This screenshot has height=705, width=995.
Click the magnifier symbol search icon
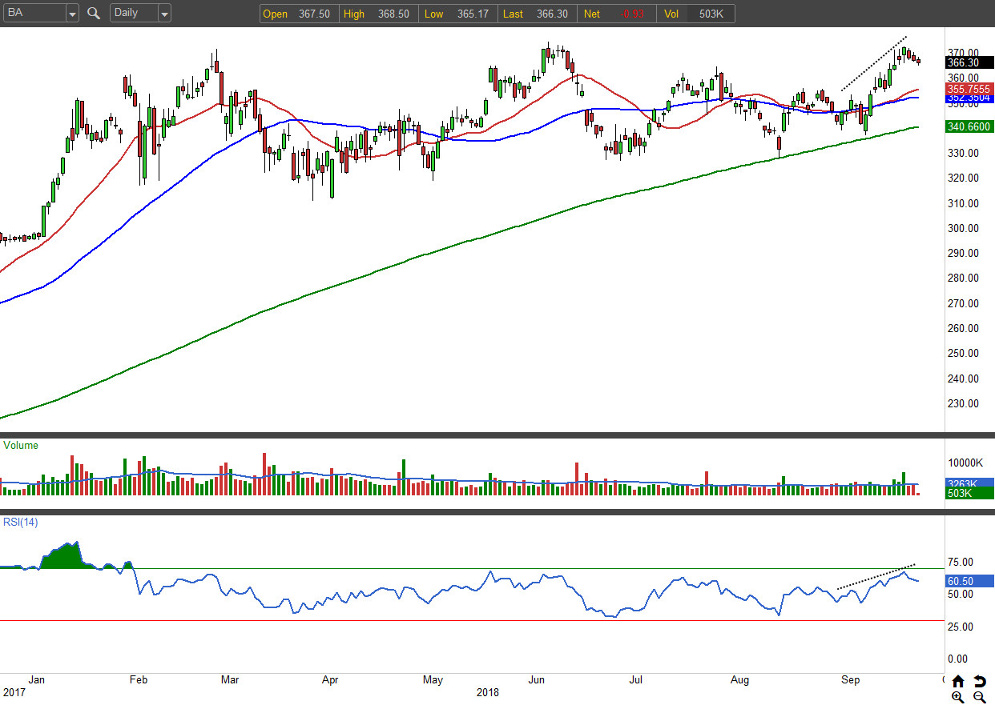point(94,13)
